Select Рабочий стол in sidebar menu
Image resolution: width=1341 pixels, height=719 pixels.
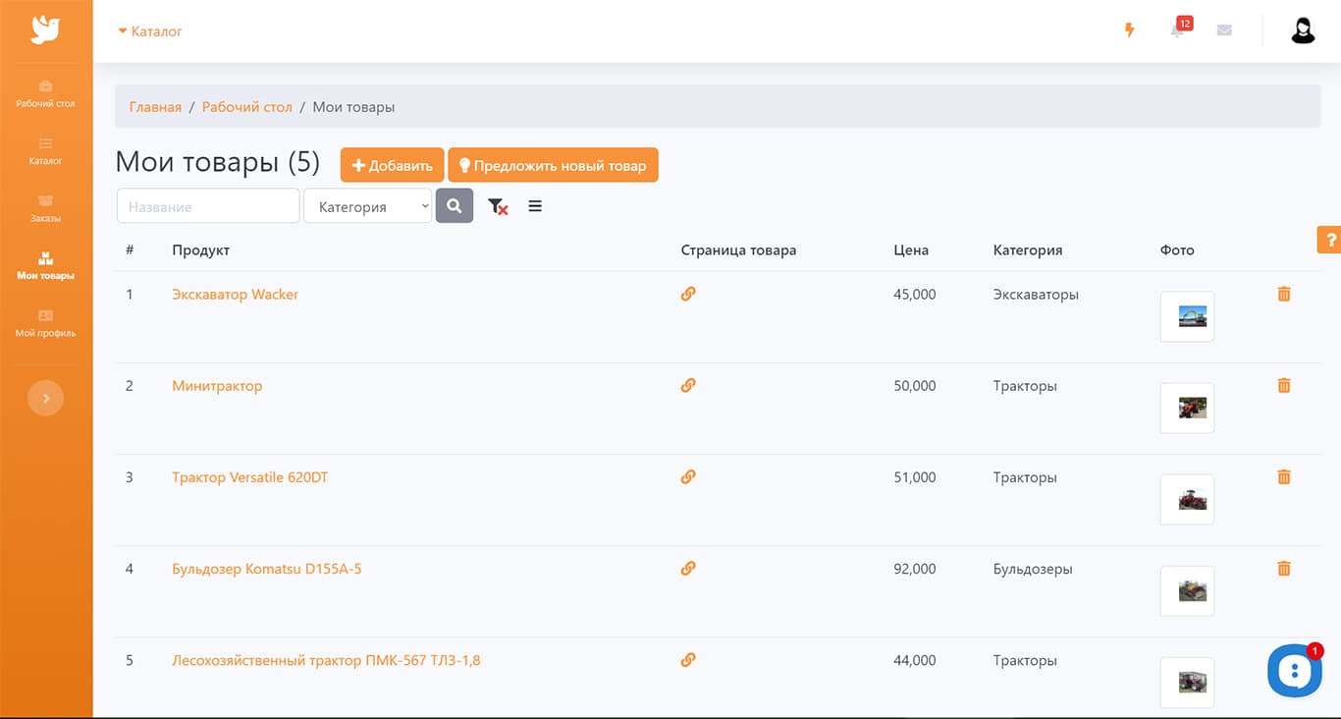[x=45, y=93]
